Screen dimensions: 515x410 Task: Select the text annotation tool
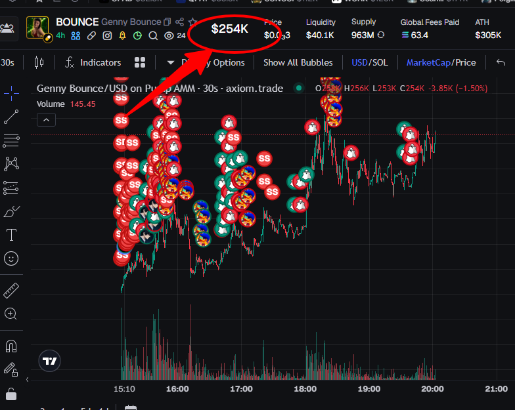pos(11,235)
